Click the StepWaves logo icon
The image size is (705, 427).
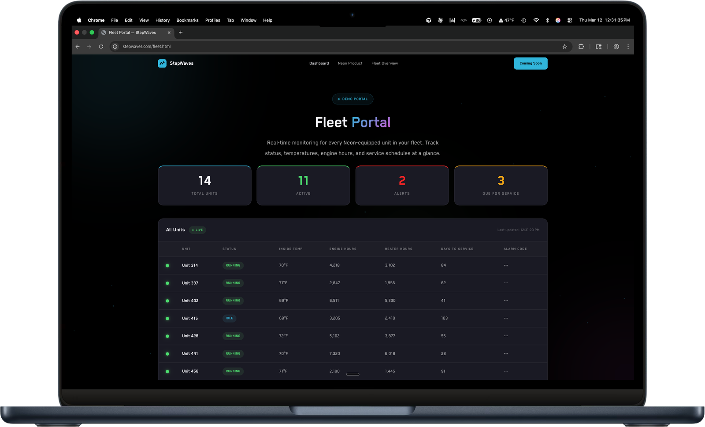pos(162,63)
